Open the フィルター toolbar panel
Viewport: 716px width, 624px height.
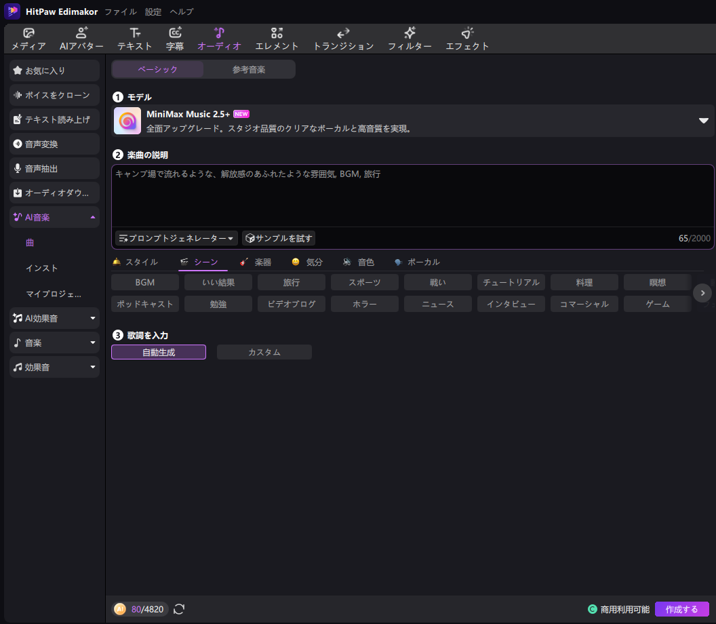(410, 39)
